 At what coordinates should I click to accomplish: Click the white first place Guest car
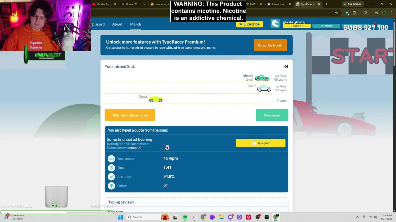264,89
